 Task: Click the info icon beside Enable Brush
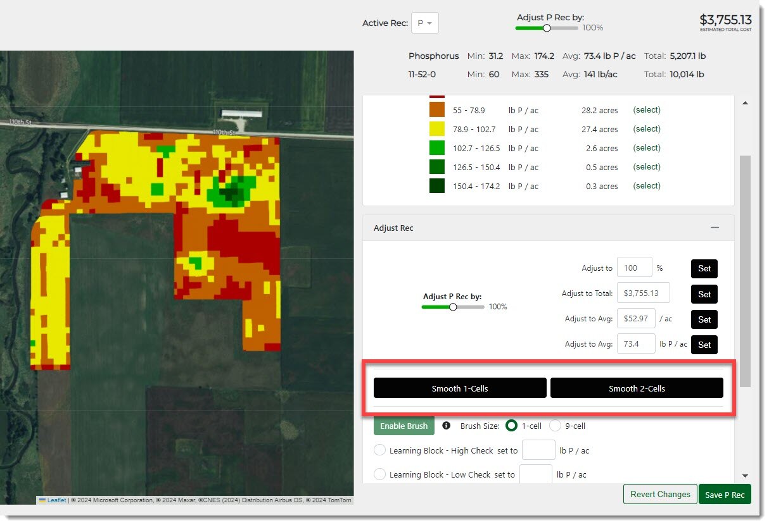[x=446, y=426]
